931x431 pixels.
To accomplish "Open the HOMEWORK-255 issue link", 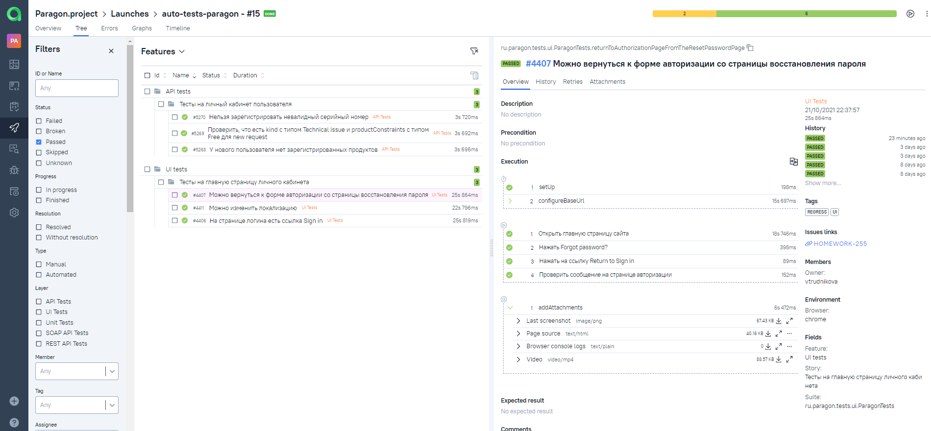I will point(840,244).
